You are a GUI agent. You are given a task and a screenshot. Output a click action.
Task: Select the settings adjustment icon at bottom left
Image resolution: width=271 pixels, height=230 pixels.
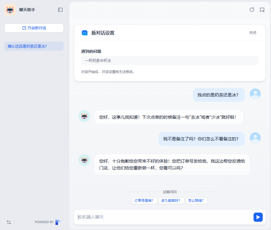tap(9, 222)
